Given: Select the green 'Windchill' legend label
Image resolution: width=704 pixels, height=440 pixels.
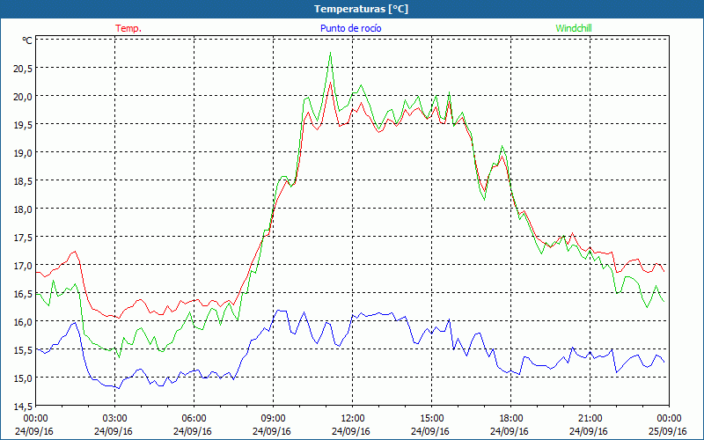Looking at the screenshot, I should (574, 28).
